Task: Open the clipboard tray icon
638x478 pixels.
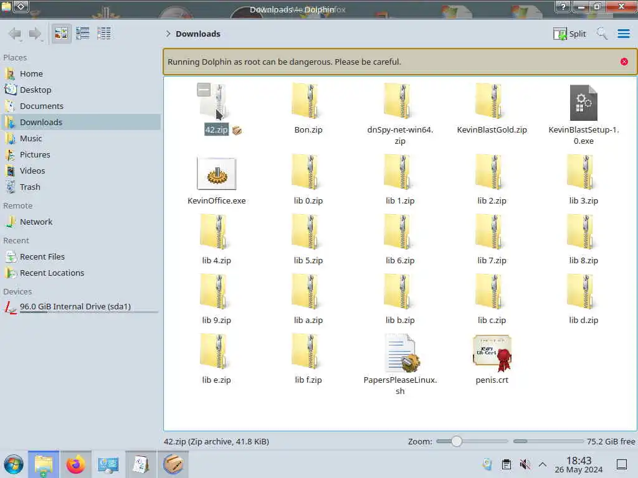Action: coord(506,464)
